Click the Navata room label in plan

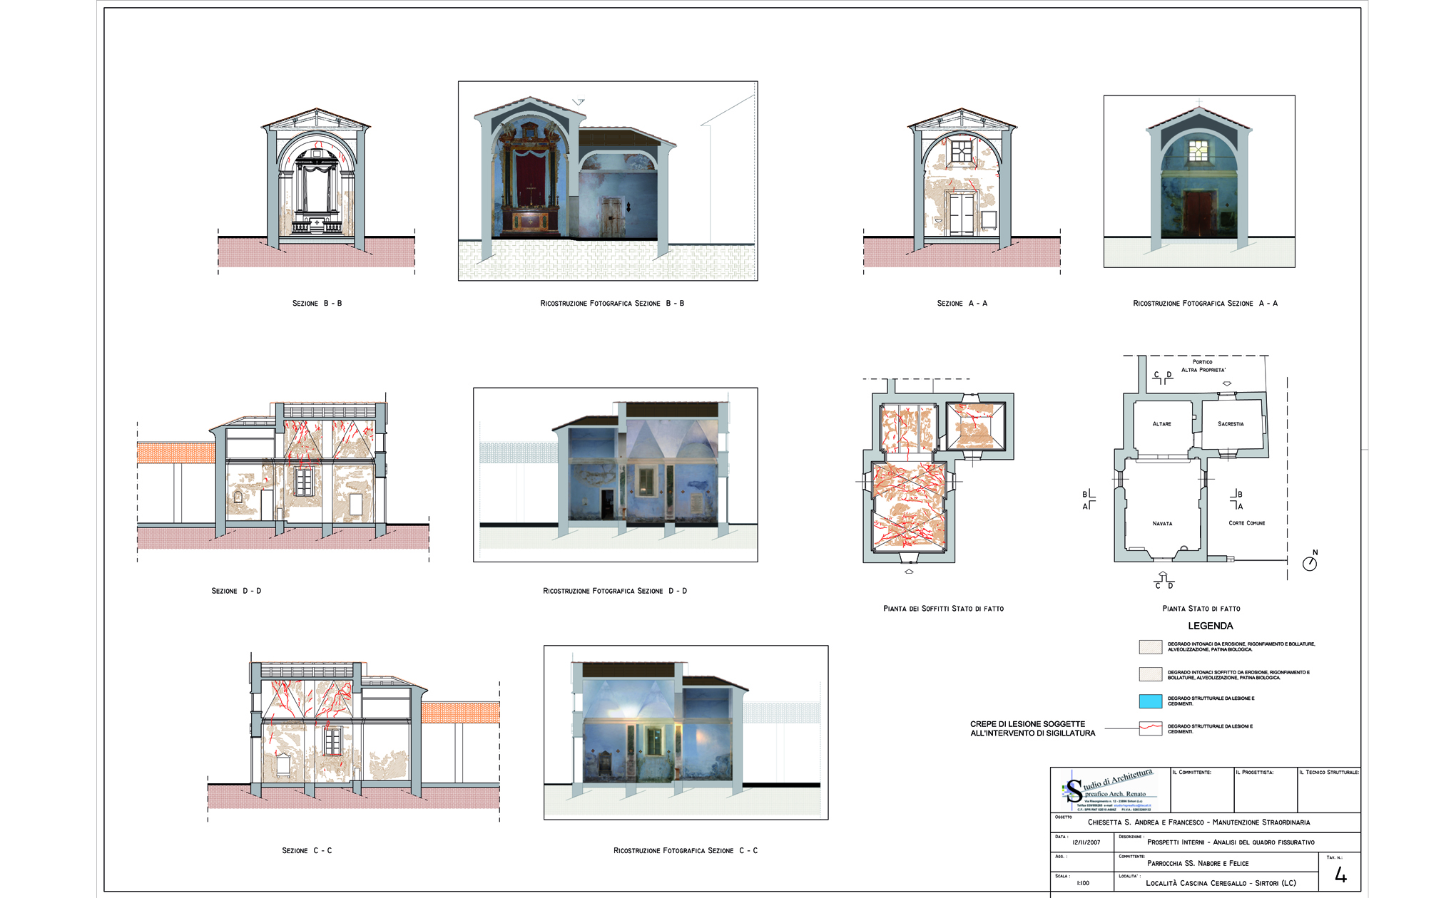(x=1162, y=524)
